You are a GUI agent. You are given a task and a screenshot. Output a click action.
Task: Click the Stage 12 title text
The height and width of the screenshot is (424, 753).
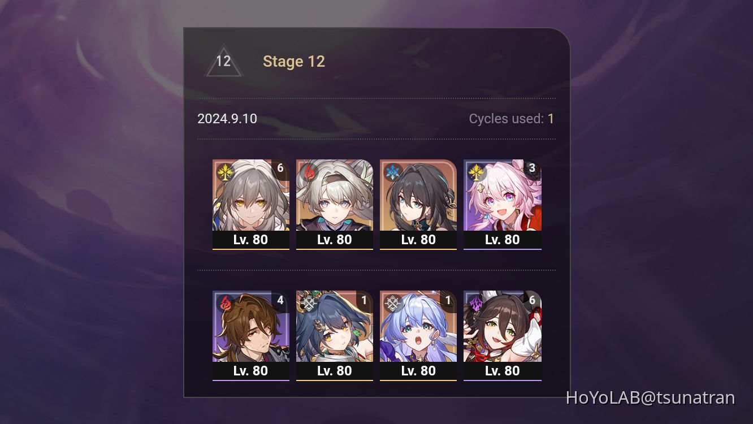point(294,62)
